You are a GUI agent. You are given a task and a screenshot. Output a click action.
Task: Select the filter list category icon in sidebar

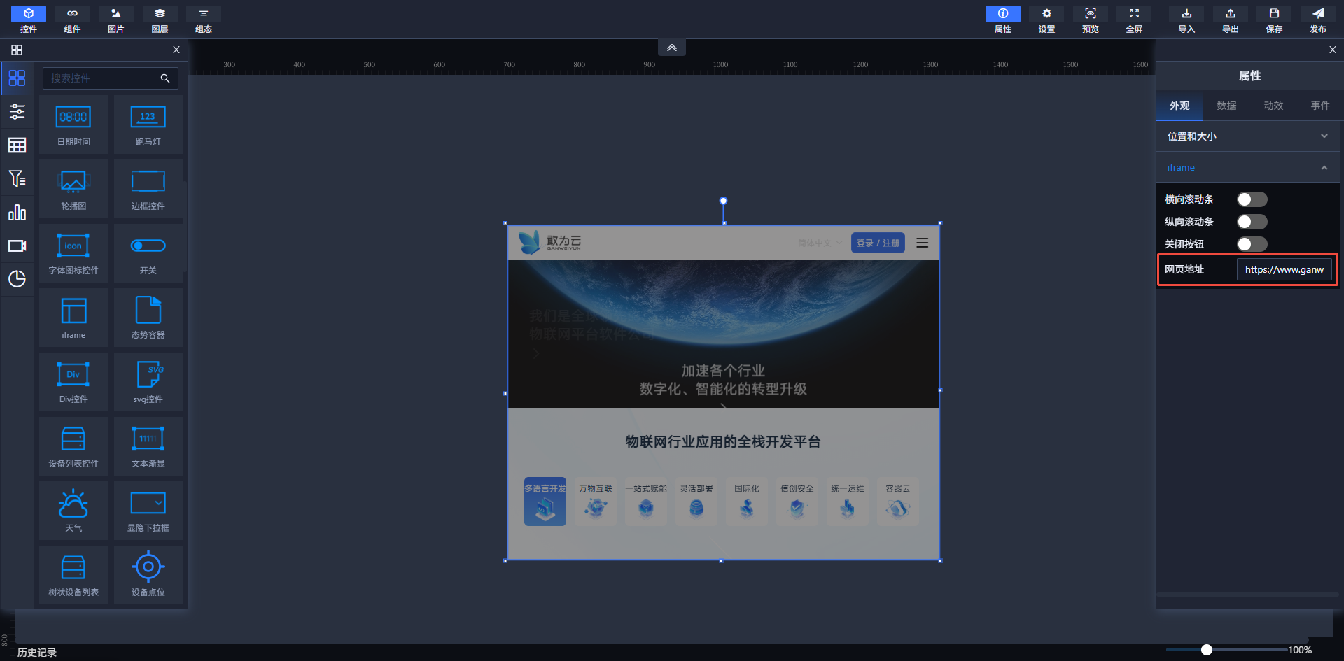pos(17,178)
